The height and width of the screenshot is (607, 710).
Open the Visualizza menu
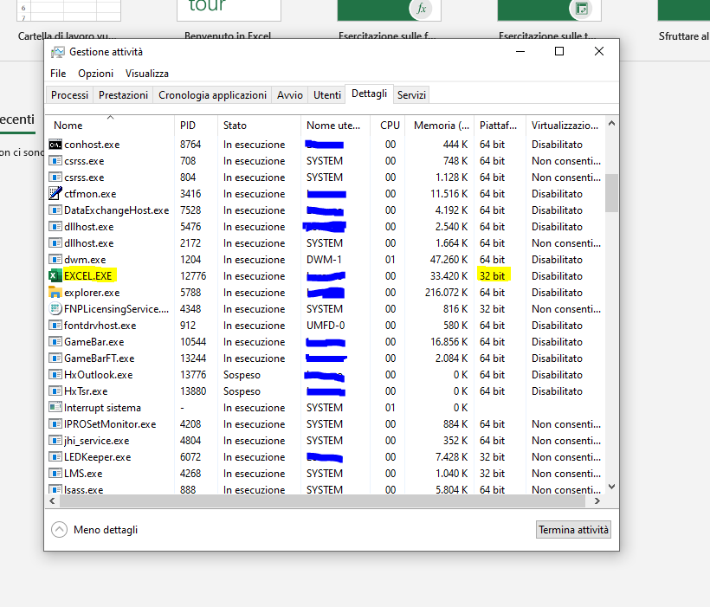pos(146,74)
